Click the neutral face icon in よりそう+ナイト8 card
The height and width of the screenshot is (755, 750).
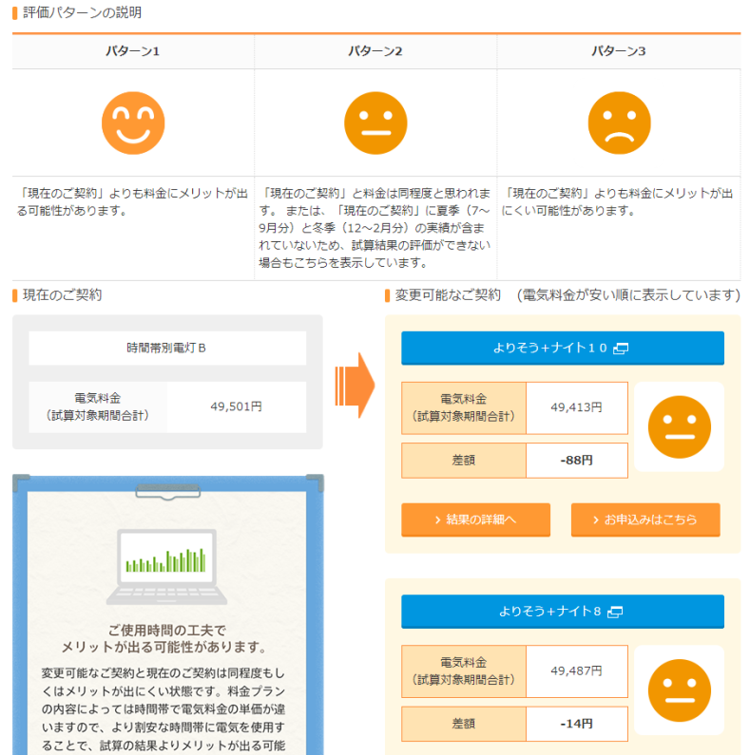(x=679, y=690)
